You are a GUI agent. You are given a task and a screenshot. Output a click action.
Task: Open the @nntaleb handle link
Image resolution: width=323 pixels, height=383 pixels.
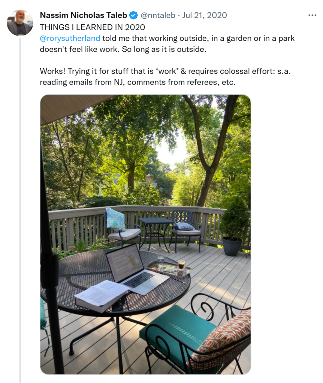coord(157,15)
